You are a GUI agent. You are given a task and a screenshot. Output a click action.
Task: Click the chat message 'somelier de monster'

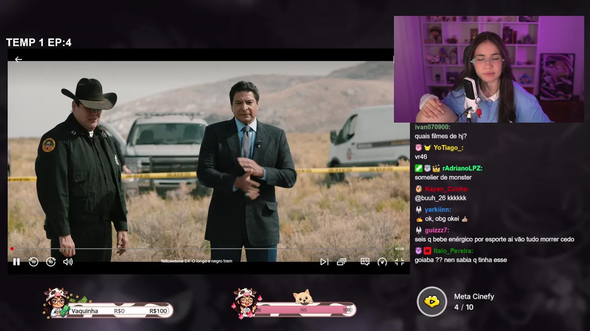[443, 177]
